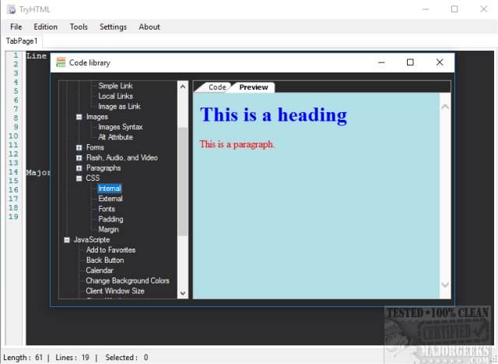Maximize the TryHTML main window
This screenshot has width=498, height=364.
tap(454, 9)
